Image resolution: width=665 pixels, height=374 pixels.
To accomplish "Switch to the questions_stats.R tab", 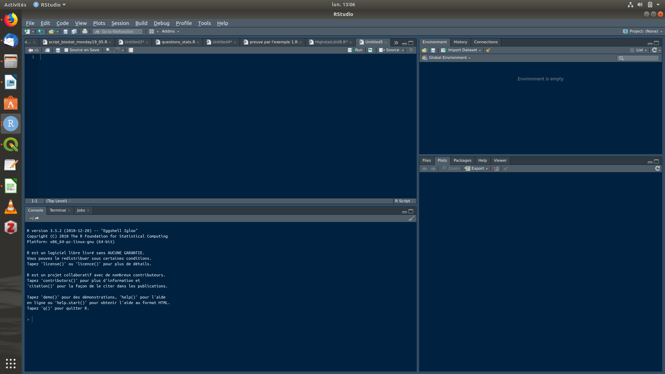I will [x=178, y=42].
